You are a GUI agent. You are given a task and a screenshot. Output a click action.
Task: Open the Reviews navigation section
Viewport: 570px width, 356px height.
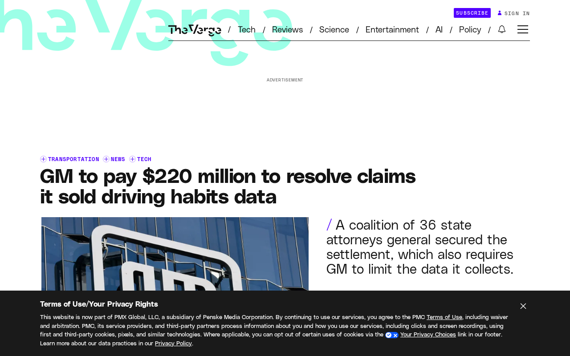point(287,30)
